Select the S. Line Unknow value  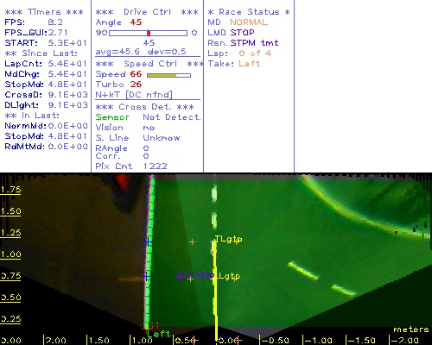tap(162, 138)
